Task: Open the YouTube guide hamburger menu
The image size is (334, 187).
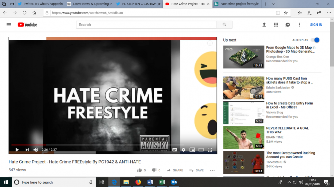Action: 9,25
